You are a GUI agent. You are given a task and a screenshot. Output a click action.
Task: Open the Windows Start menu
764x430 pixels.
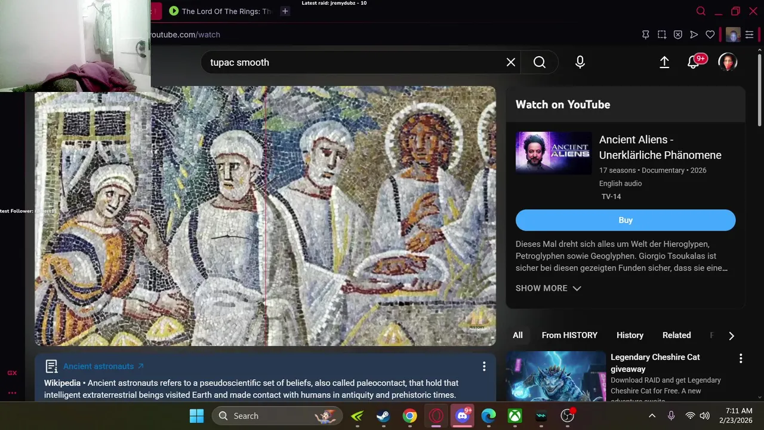(x=196, y=416)
